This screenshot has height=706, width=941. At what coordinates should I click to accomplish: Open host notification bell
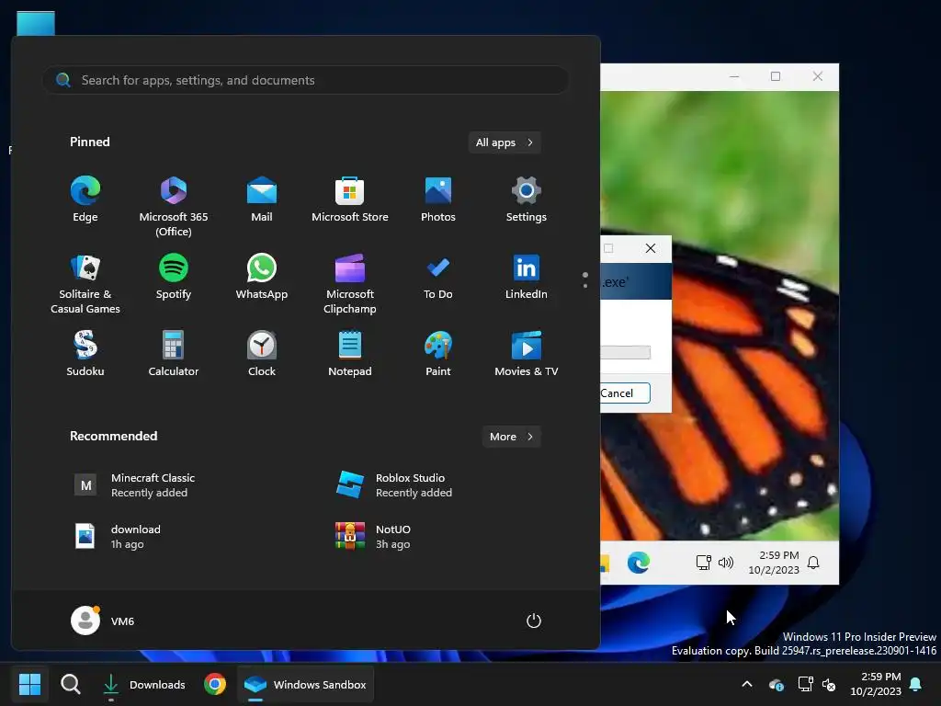tap(916, 684)
